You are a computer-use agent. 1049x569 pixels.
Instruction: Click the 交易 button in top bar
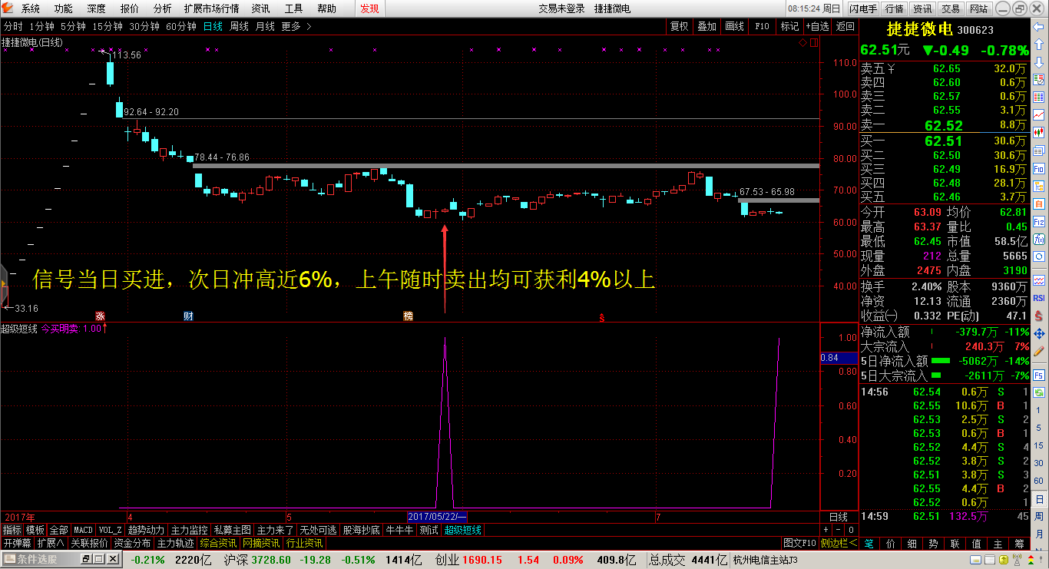pyautogui.click(x=951, y=8)
